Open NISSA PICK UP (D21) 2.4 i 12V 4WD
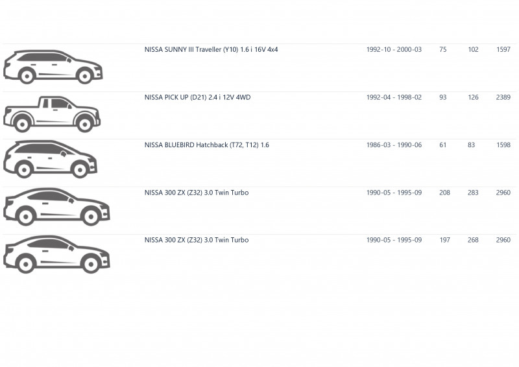 click(x=198, y=97)
